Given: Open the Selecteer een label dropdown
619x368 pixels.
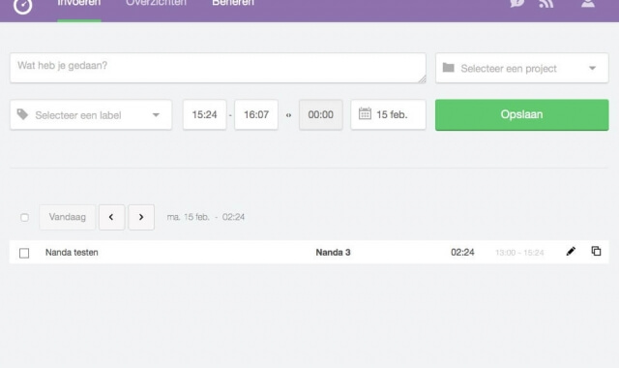Looking at the screenshot, I should click(x=91, y=115).
